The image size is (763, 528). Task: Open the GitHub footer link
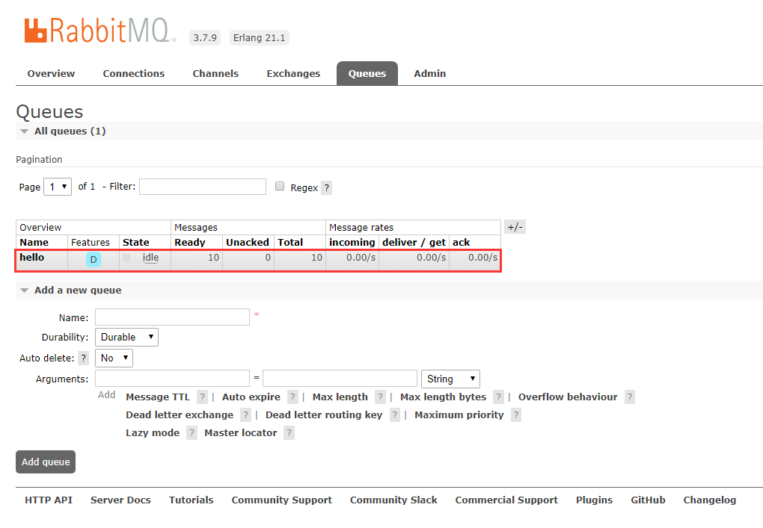coord(648,500)
